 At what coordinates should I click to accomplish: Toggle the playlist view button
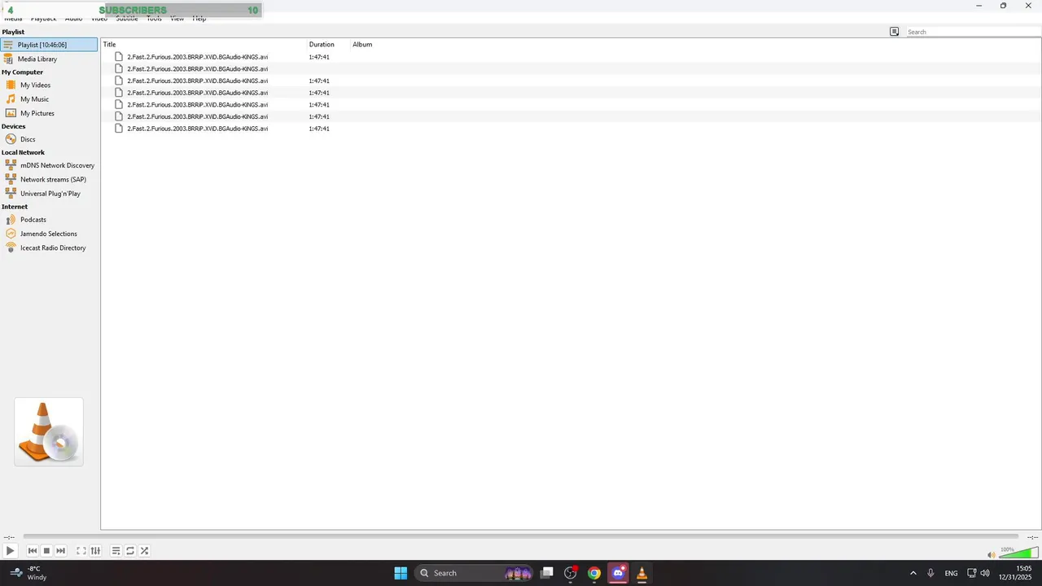click(116, 551)
